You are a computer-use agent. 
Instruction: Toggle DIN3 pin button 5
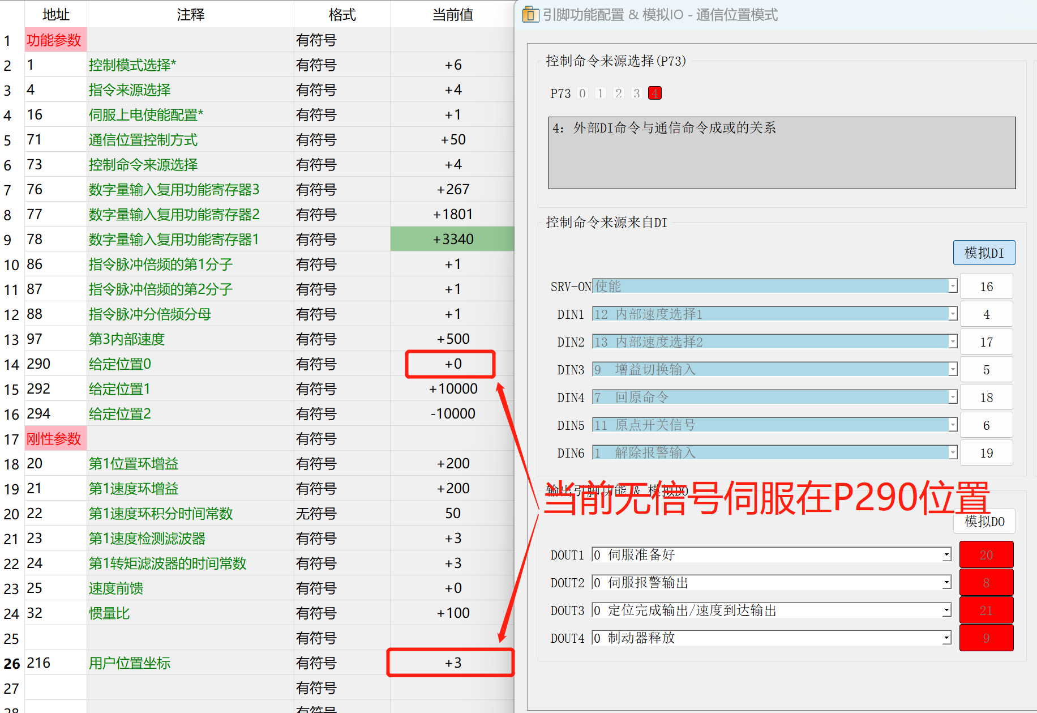987,370
